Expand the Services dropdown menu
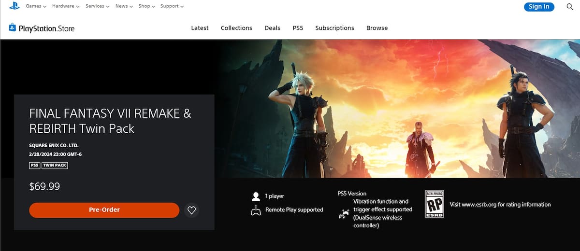This screenshot has width=580, height=251. tap(97, 6)
